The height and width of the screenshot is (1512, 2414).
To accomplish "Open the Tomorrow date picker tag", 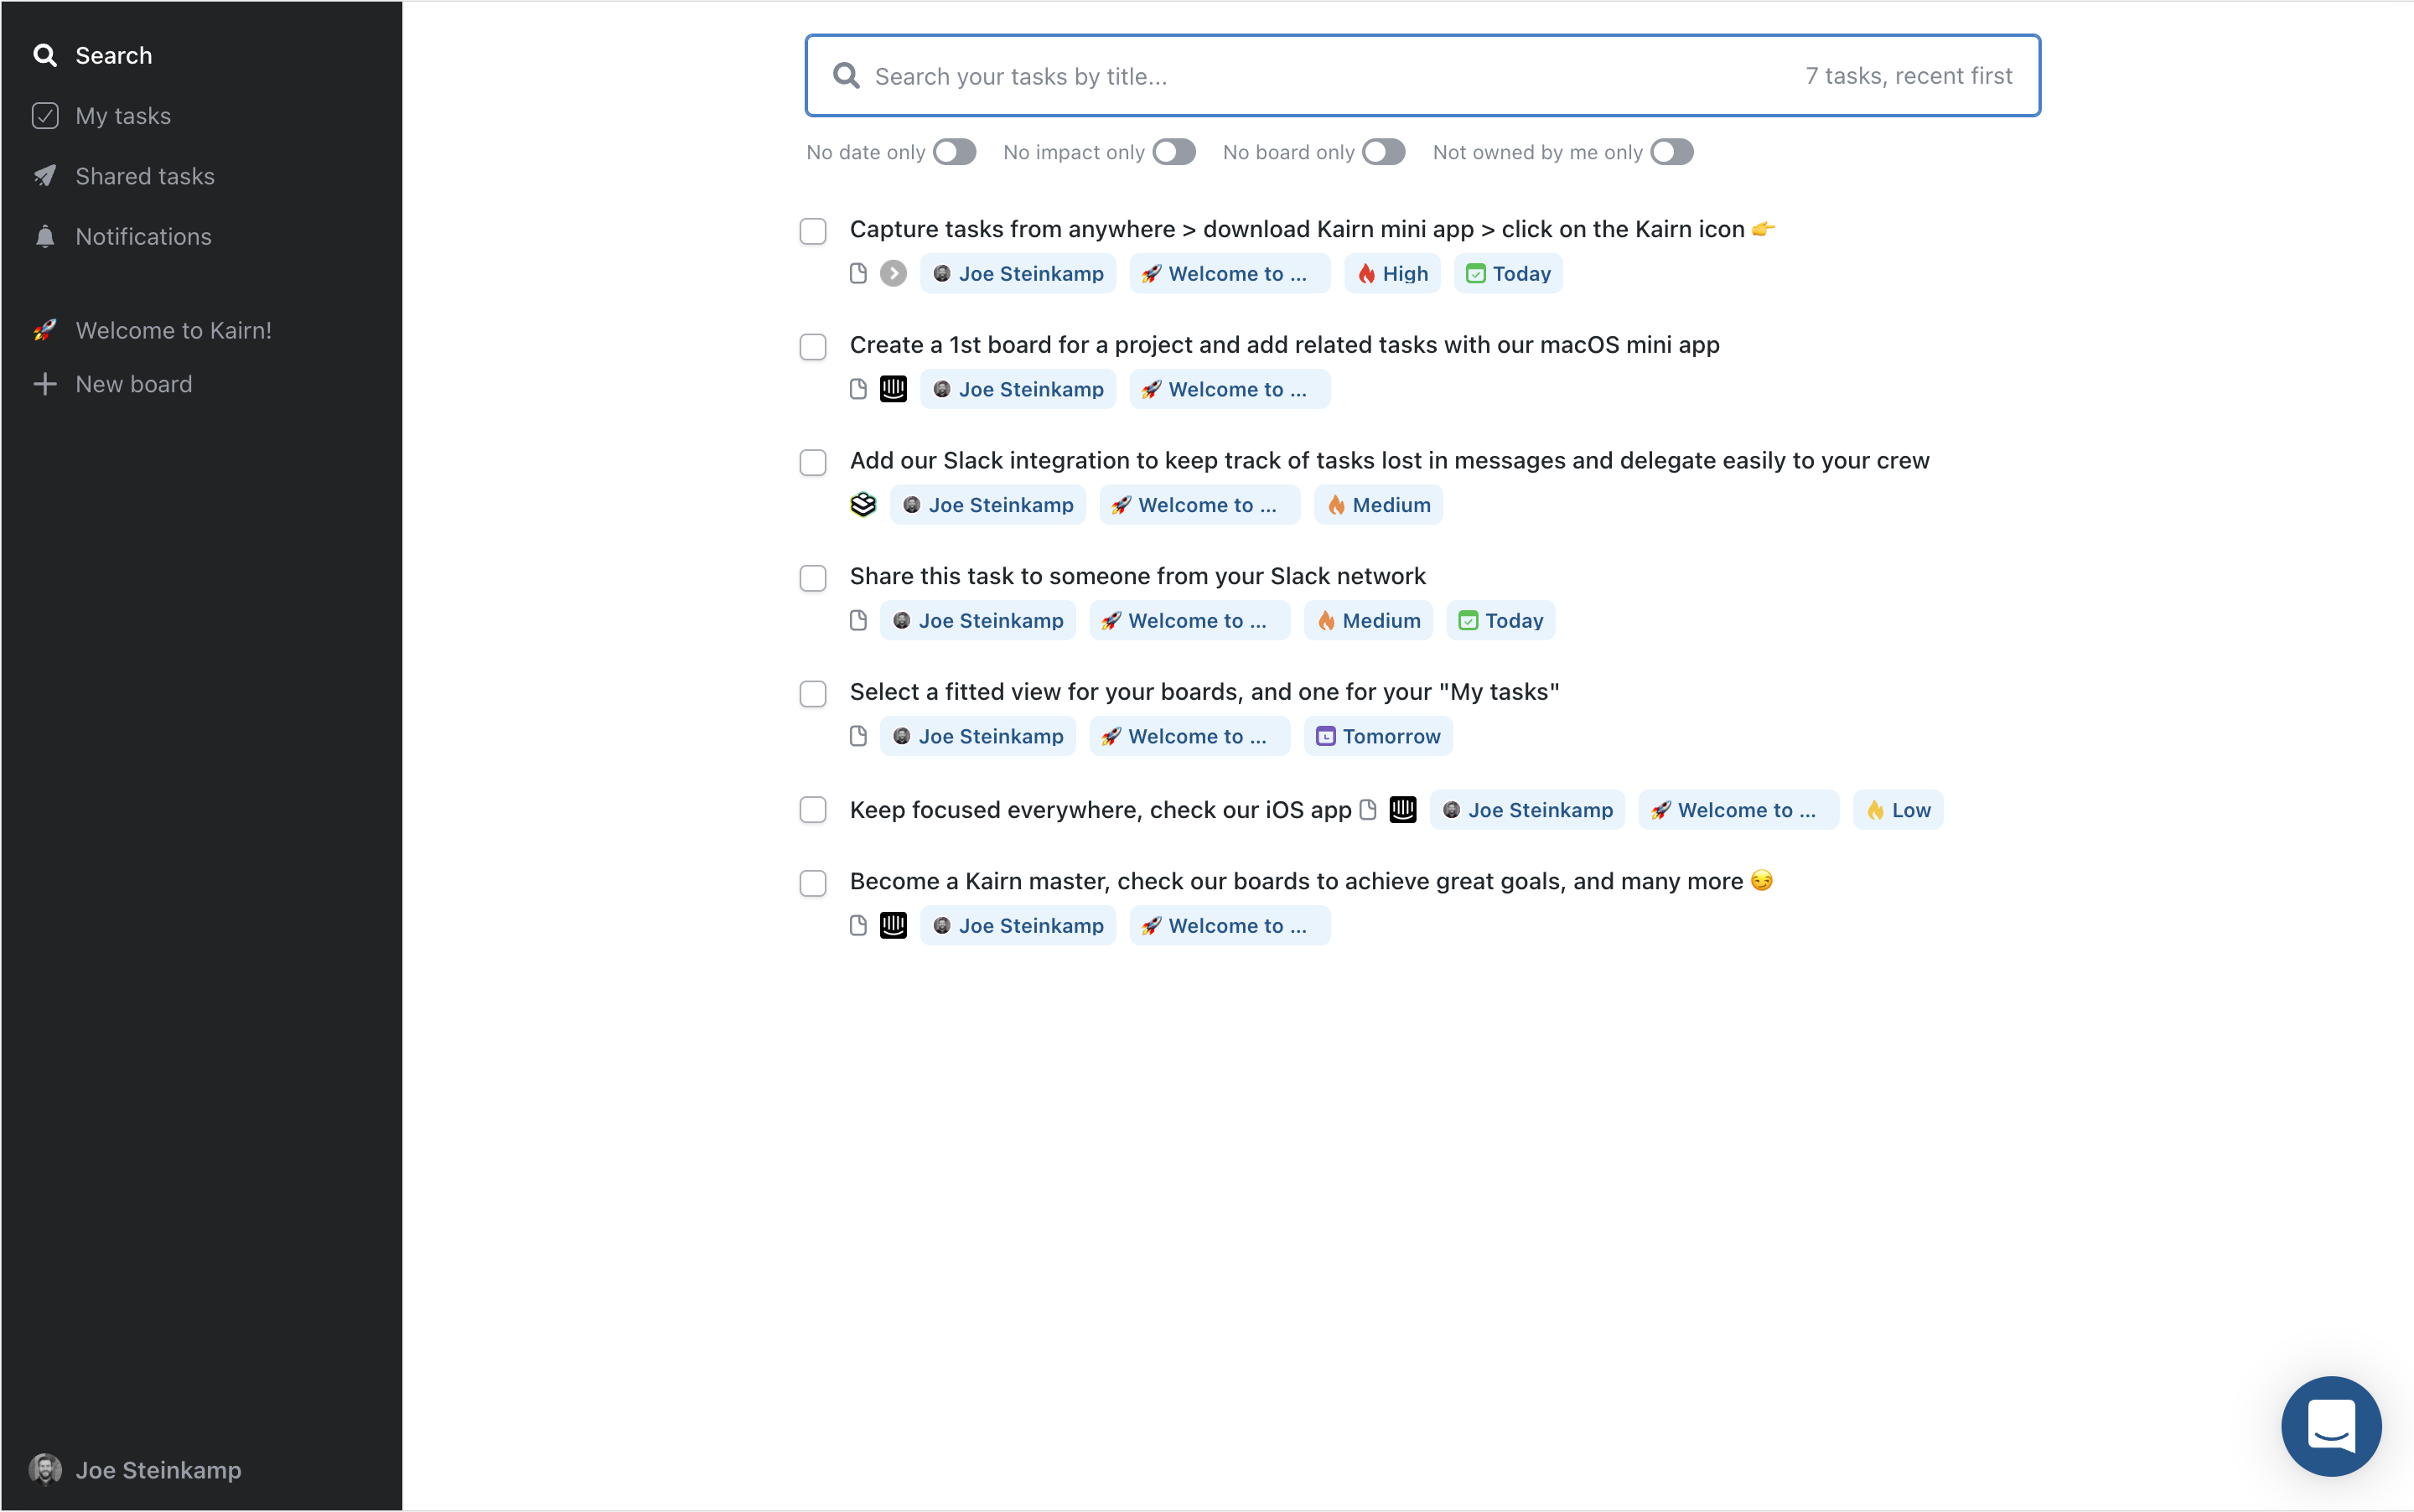I will click(1378, 736).
